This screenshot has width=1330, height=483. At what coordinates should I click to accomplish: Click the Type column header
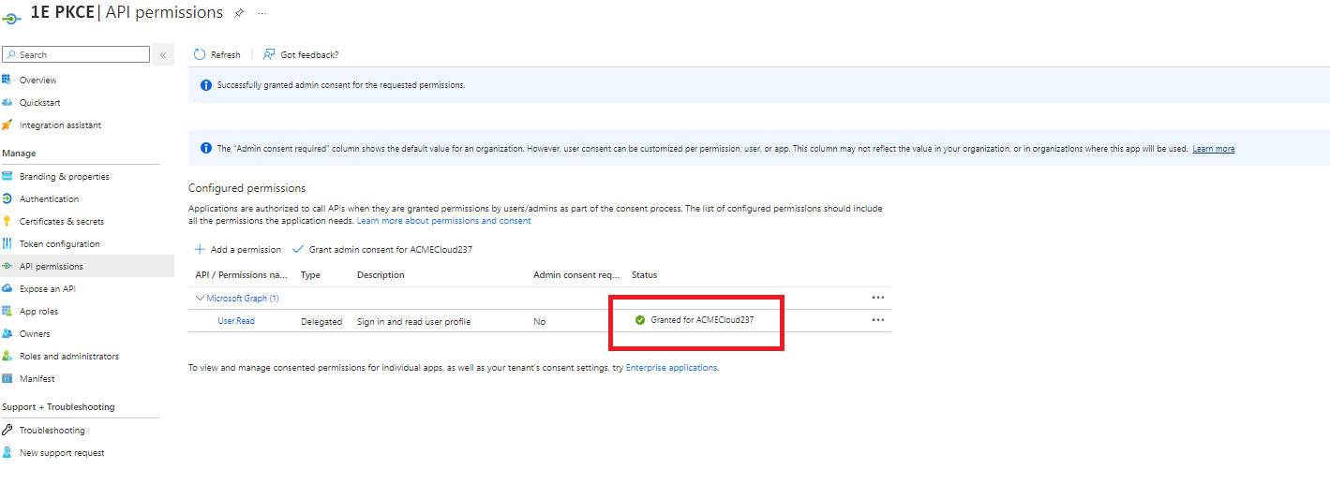coord(310,275)
